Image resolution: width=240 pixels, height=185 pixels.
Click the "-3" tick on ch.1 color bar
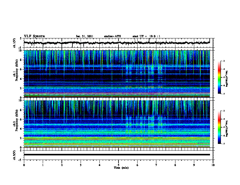pos(224,61)
